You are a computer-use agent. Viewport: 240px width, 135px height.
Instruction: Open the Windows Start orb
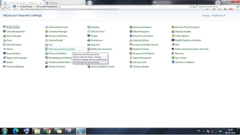[x=5, y=131]
